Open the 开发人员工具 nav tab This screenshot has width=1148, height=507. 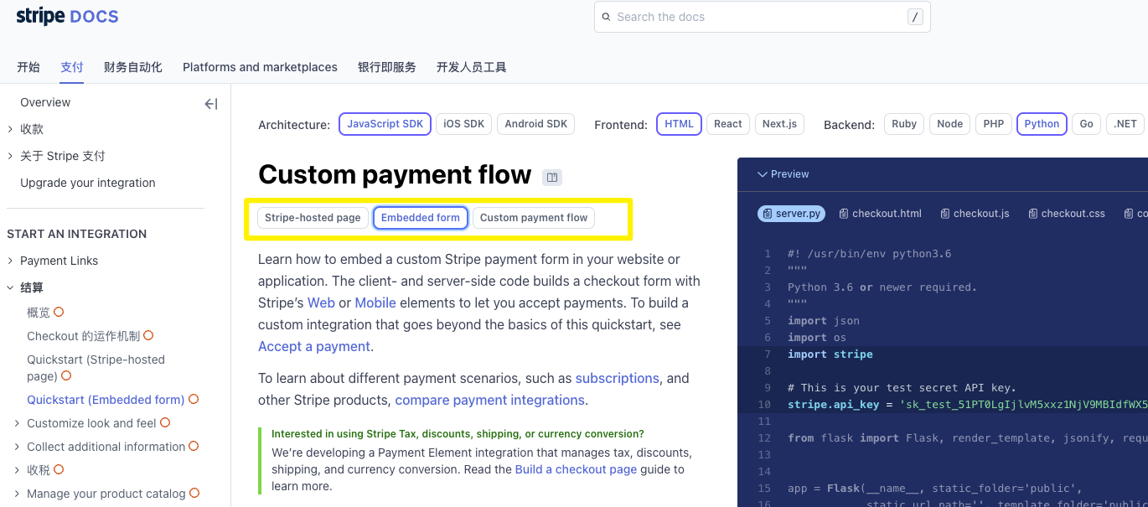pyautogui.click(x=472, y=67)
